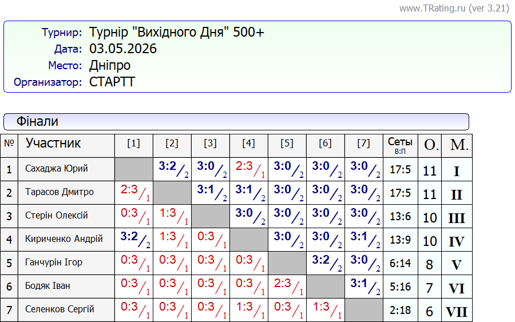Click tournament title Турнір "Вихідного Дня" 500+

click(x=177, y=32)
